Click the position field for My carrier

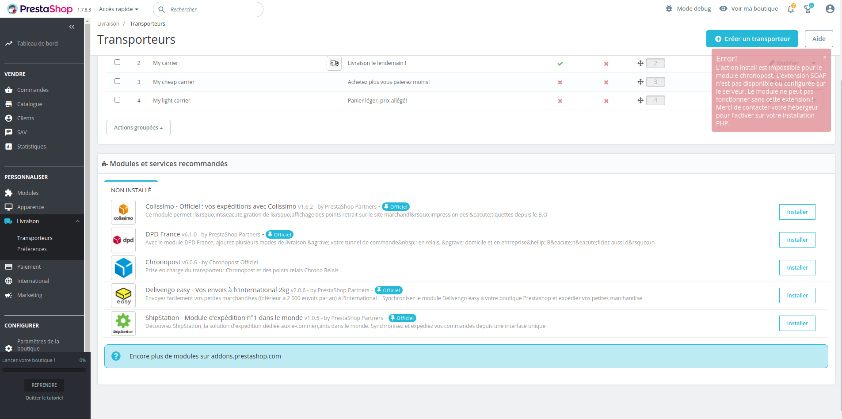point(655,63)
